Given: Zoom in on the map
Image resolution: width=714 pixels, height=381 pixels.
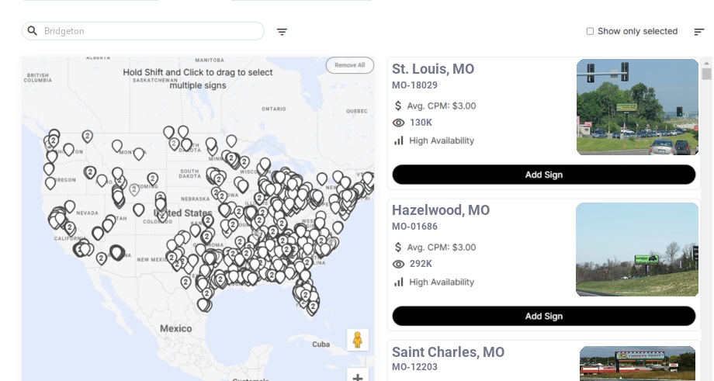Looking at the screenshot, I should [x=358, y=377].
